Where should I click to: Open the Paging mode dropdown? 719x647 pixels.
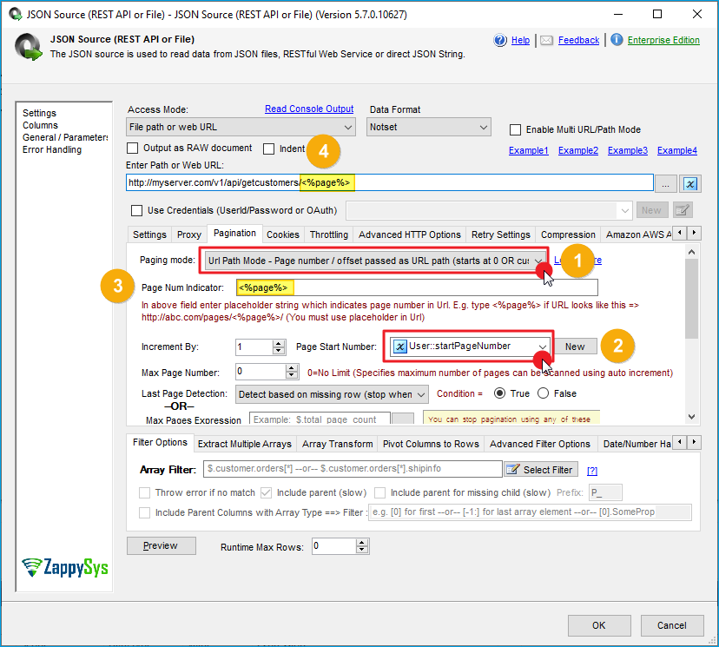point(541,261)
